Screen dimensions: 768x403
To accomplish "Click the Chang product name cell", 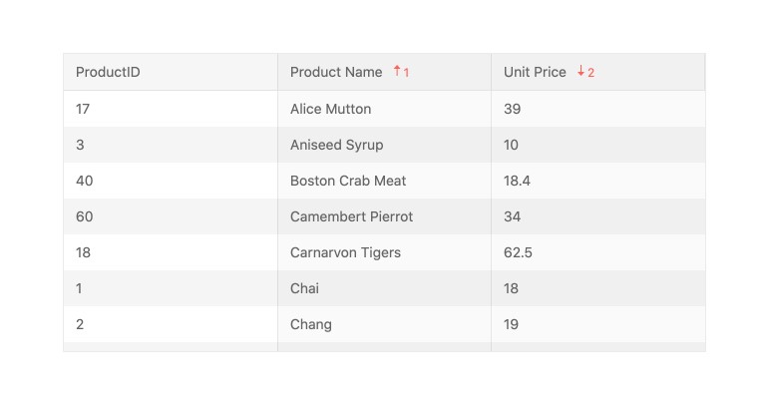I will [x=311, y=324].
